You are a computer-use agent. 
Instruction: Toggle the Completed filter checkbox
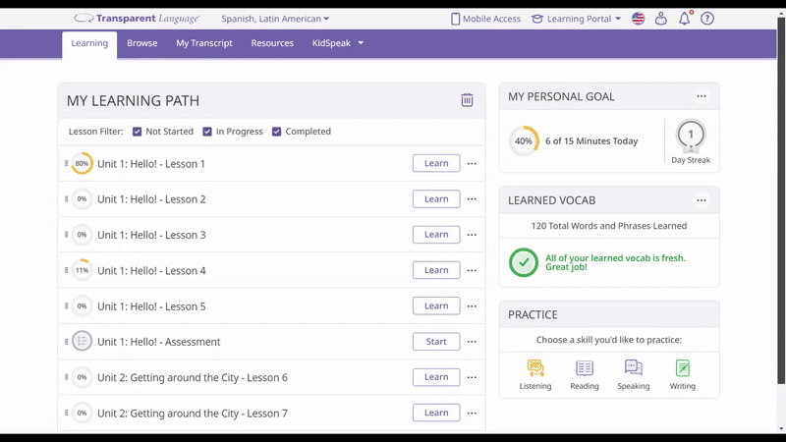tap(276, 132)
